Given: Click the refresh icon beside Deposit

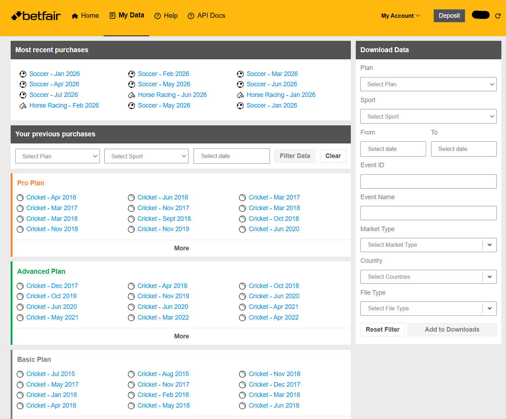Looking at the screenshot, I should pyautogui.click(x=498, y=16).
